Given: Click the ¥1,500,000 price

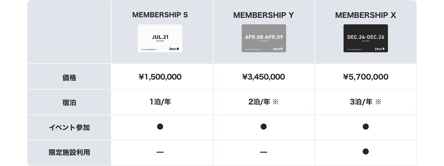Looking at the screenshot, I should pyautogui.click(x=160, y=77).
